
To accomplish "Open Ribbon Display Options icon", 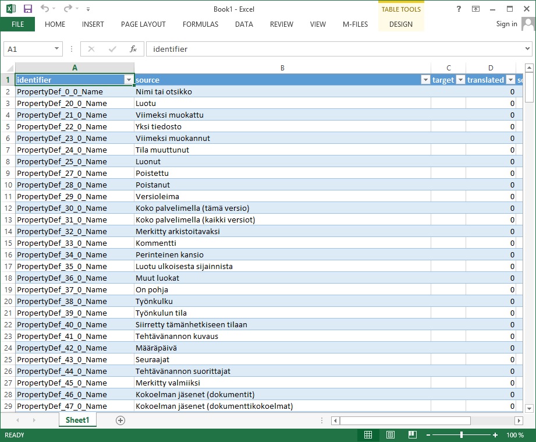I will click(475, 9).
